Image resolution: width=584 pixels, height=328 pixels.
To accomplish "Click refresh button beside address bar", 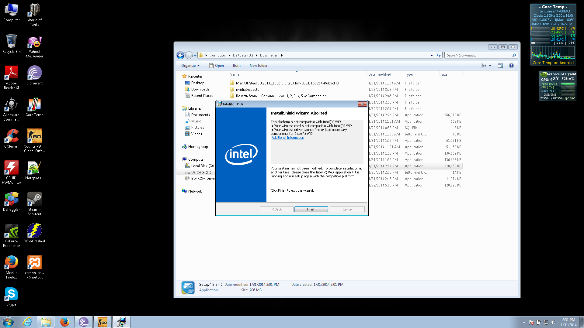I will pos(438,55).
